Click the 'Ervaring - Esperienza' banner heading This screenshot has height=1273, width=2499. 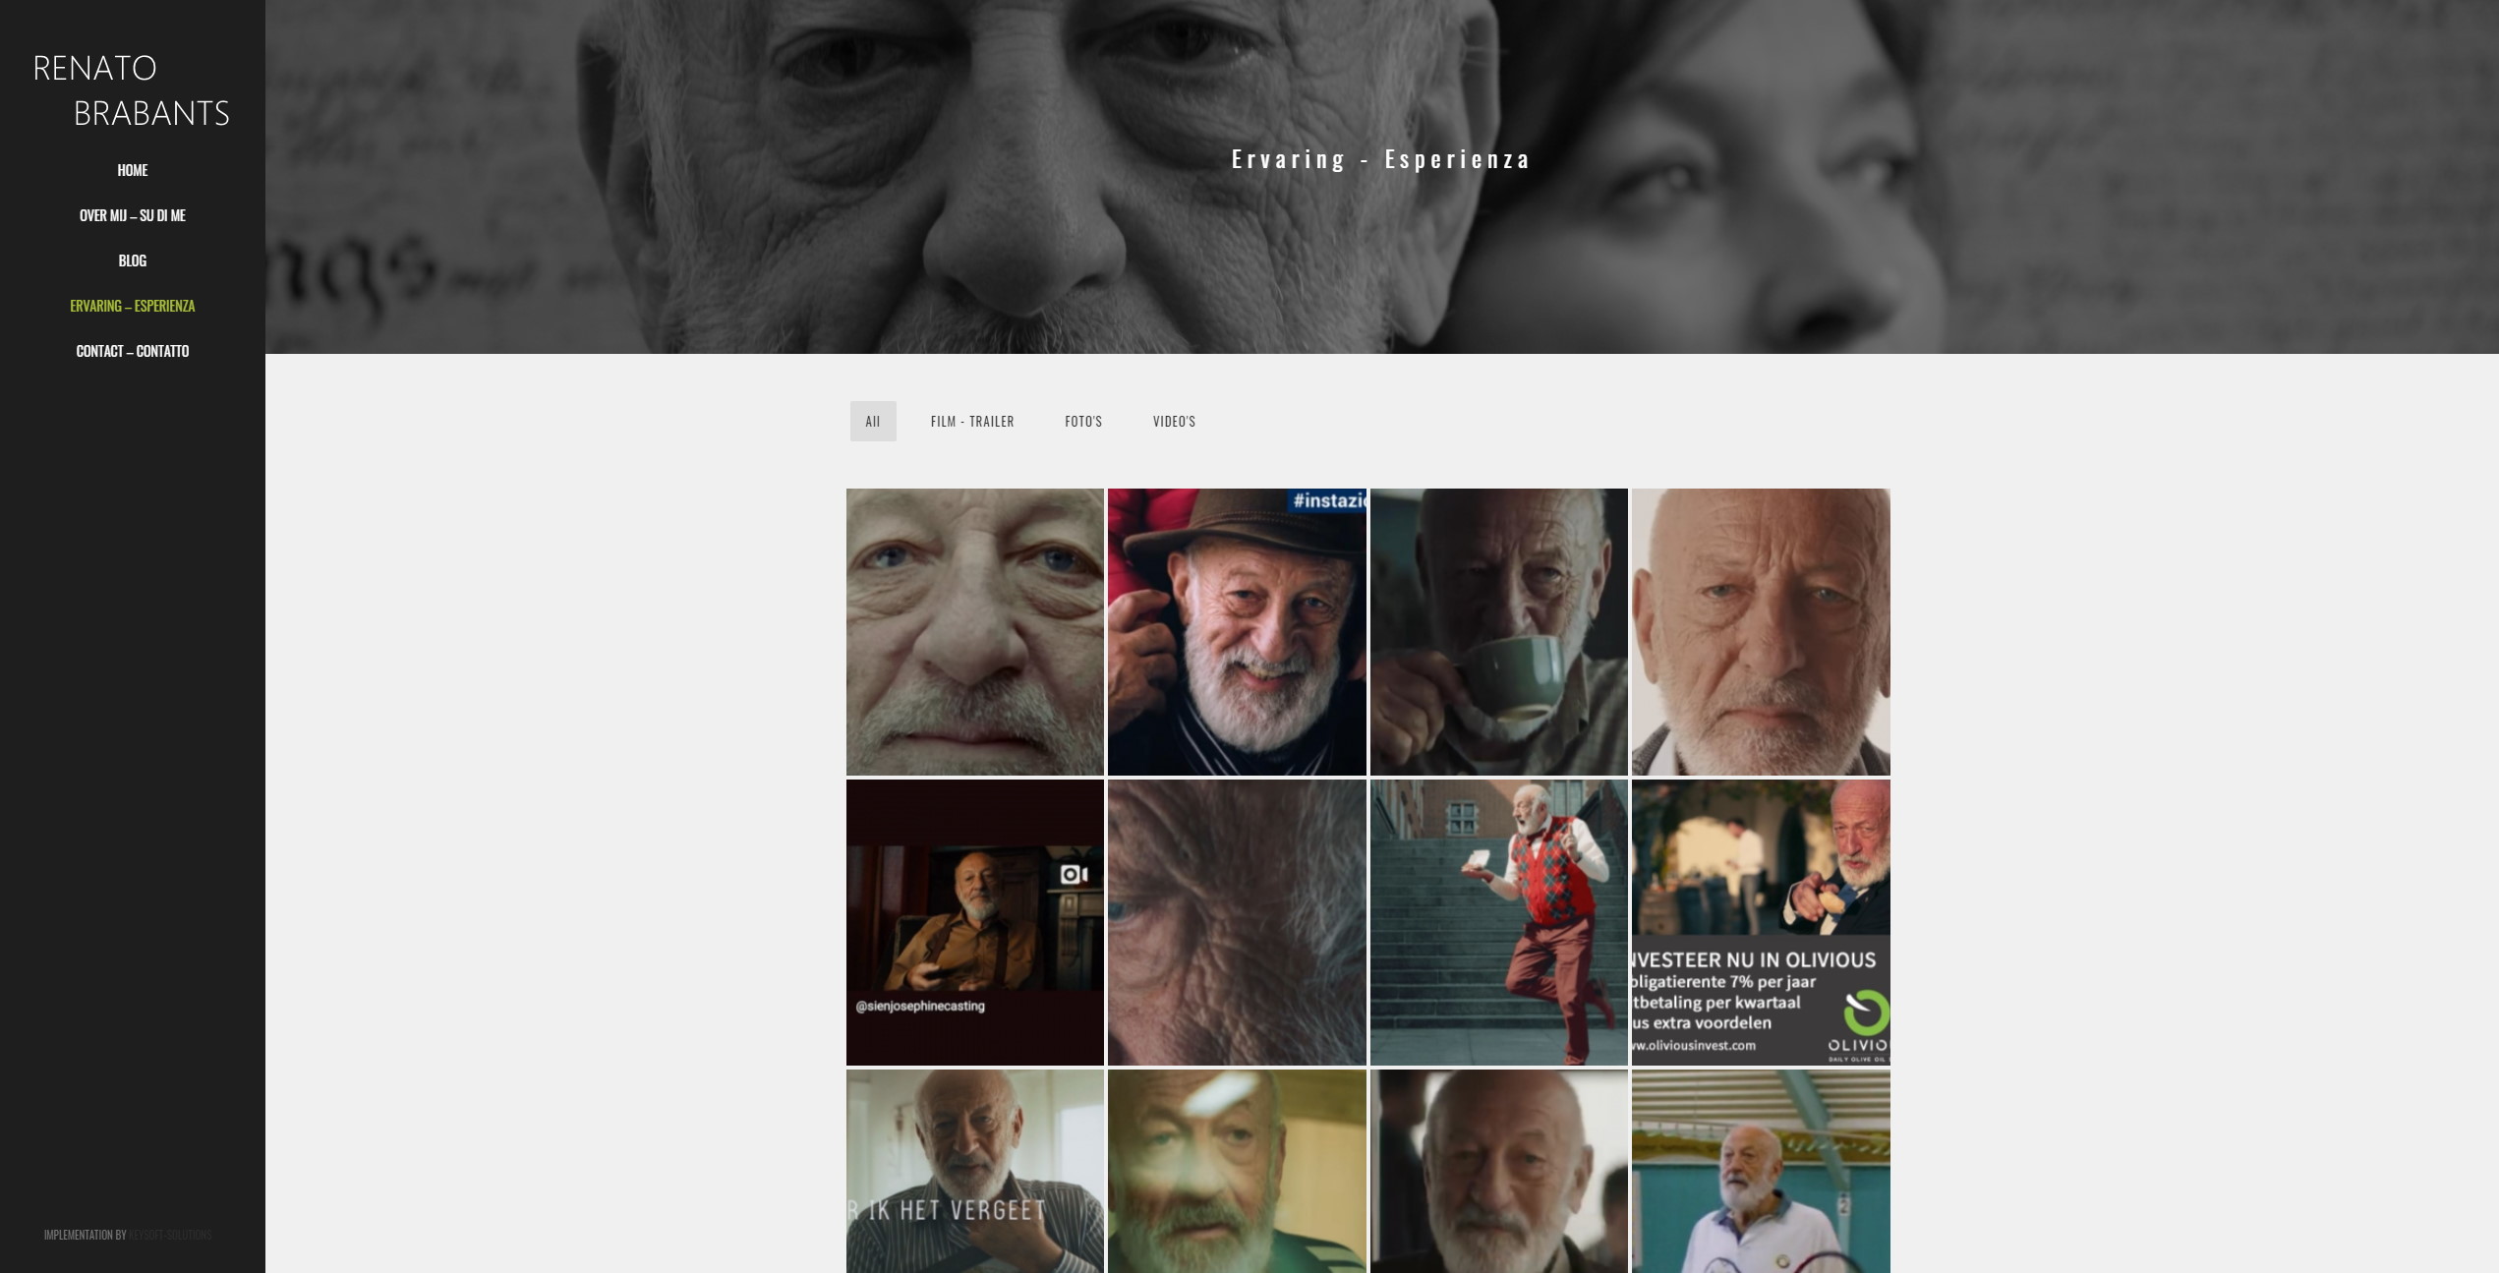pyautogui.click(x=1381, y=159)
